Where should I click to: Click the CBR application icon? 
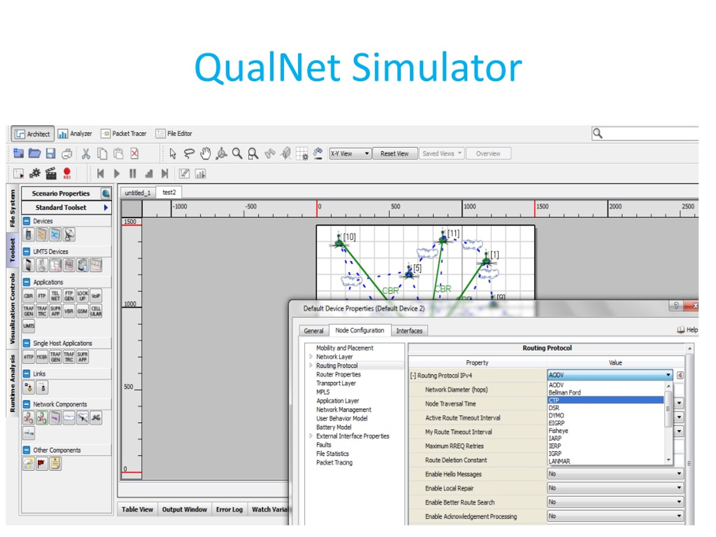pos(29,296)
